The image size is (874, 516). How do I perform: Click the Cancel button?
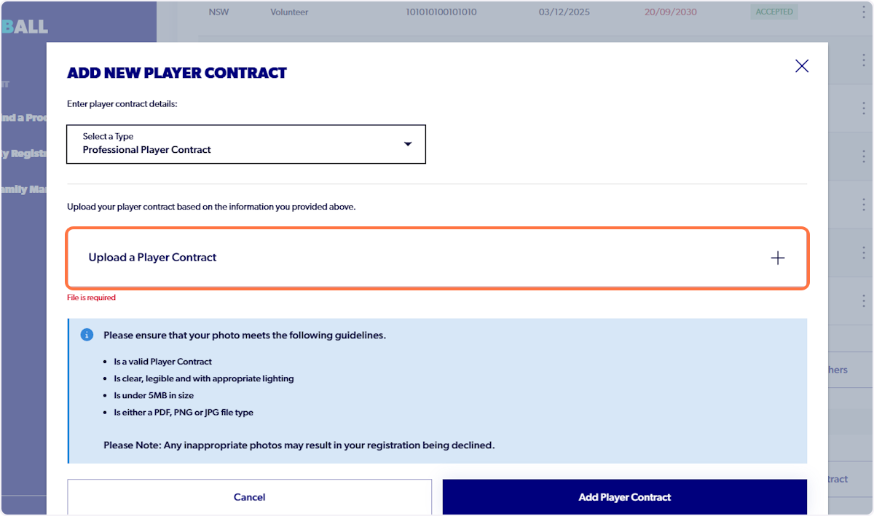[249, 497]
